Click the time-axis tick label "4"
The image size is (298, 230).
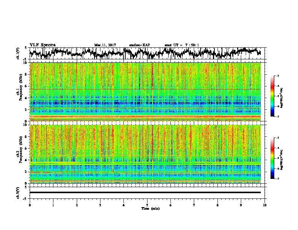click(123, 205)
